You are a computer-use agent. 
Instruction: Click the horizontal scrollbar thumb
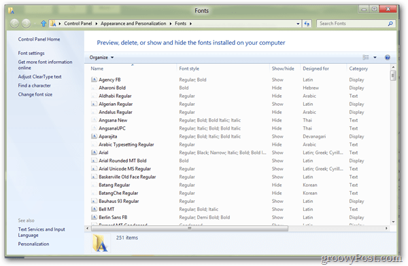point(190,228)
